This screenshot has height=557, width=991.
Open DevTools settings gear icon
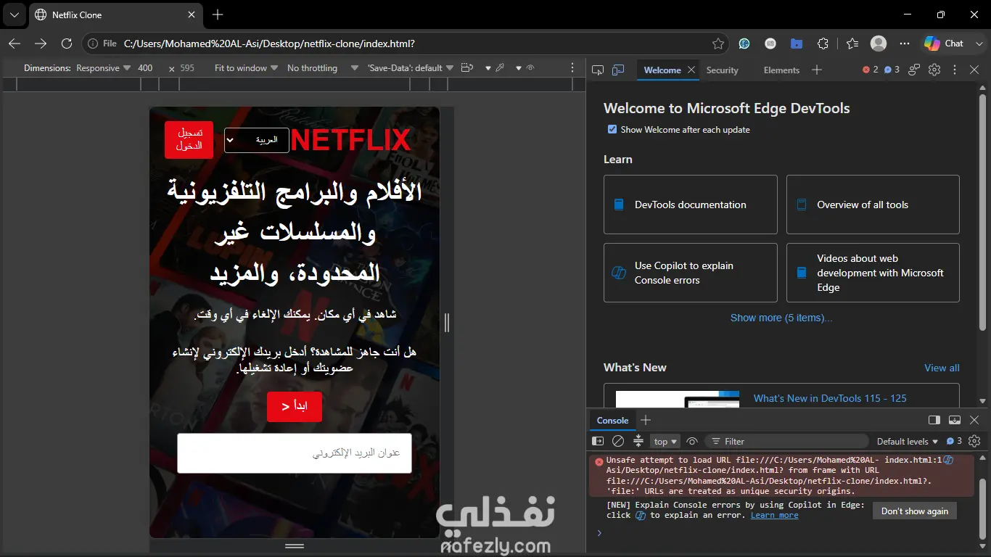[934, 70]
